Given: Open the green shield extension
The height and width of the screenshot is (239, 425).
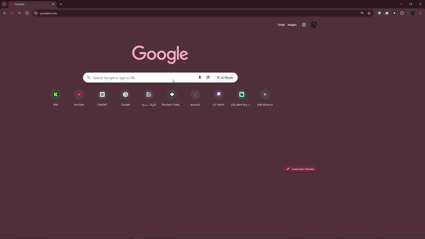Looking at the screenshot, I should pyautogui.click(x=379, y=13).
